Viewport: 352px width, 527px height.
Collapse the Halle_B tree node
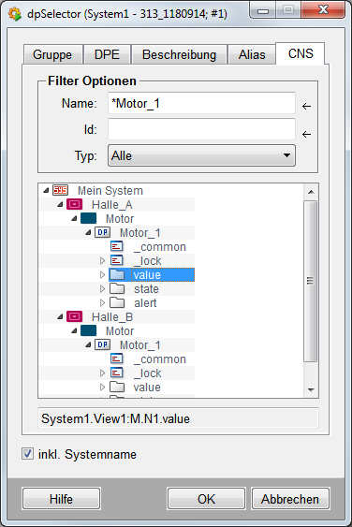[60, 317]
